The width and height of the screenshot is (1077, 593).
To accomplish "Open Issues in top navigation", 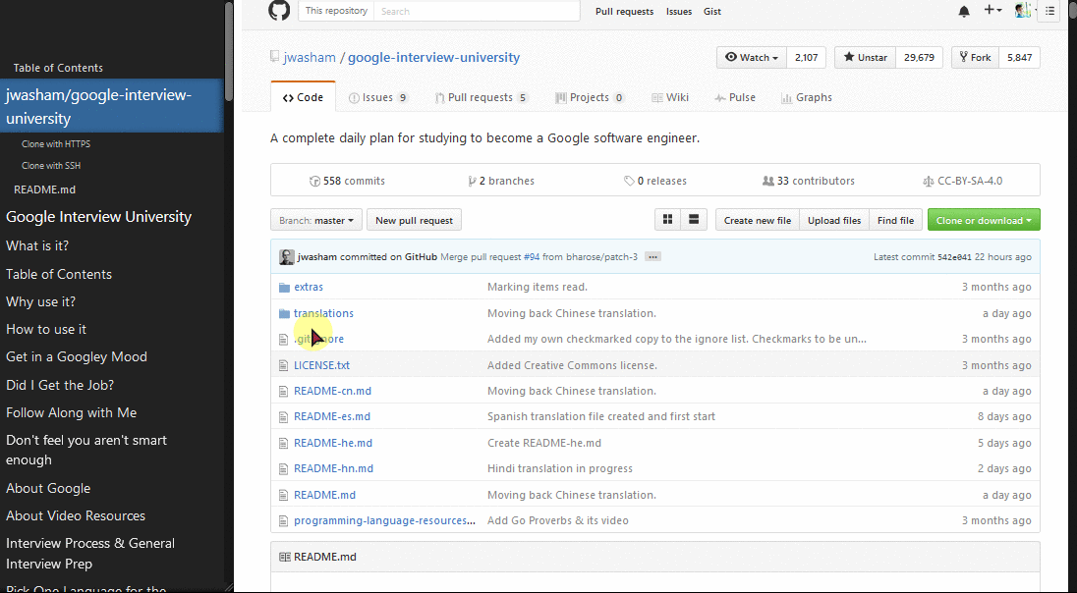I will pyautogui.click(x=679, y=11).
